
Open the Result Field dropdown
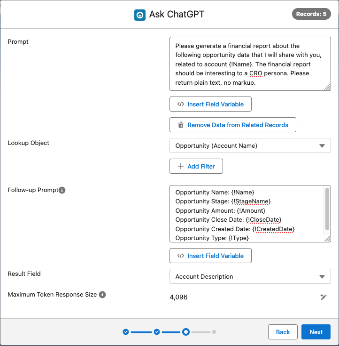pyautogui.click(x=250, y=276)
